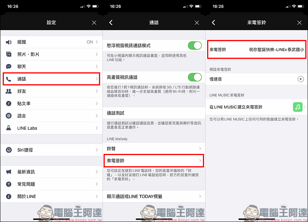
Task: Tap the Siri shortcuts icon
Action: point(8,150)
